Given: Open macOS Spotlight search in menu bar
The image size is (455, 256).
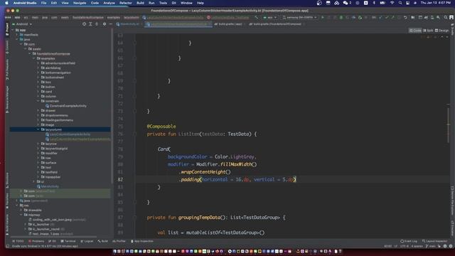Looking at the screenshot, I should coord(400,3).
